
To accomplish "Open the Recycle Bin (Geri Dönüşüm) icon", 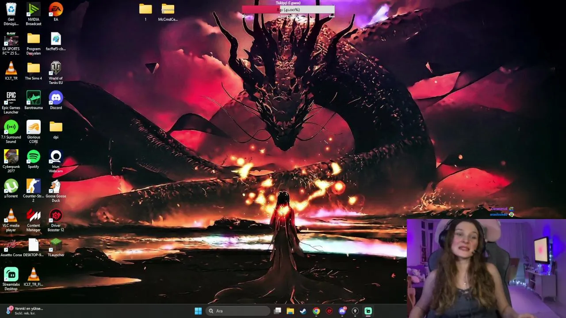I will tap(11, 14).
